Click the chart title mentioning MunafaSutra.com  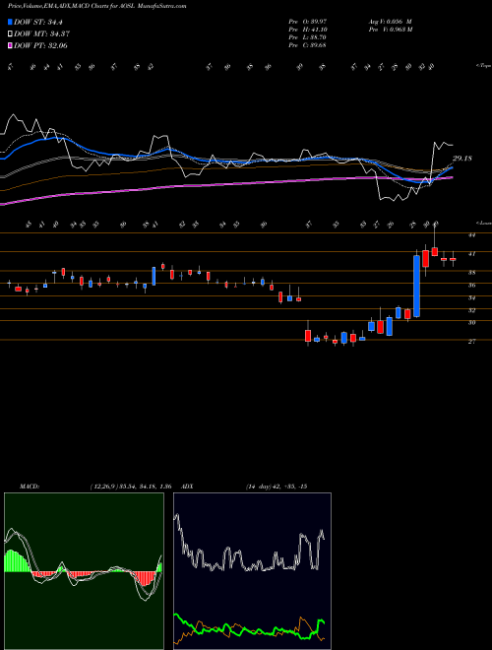coord(96,6)
